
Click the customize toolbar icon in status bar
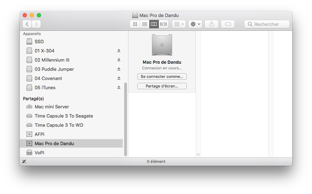[x=24, y=161]
